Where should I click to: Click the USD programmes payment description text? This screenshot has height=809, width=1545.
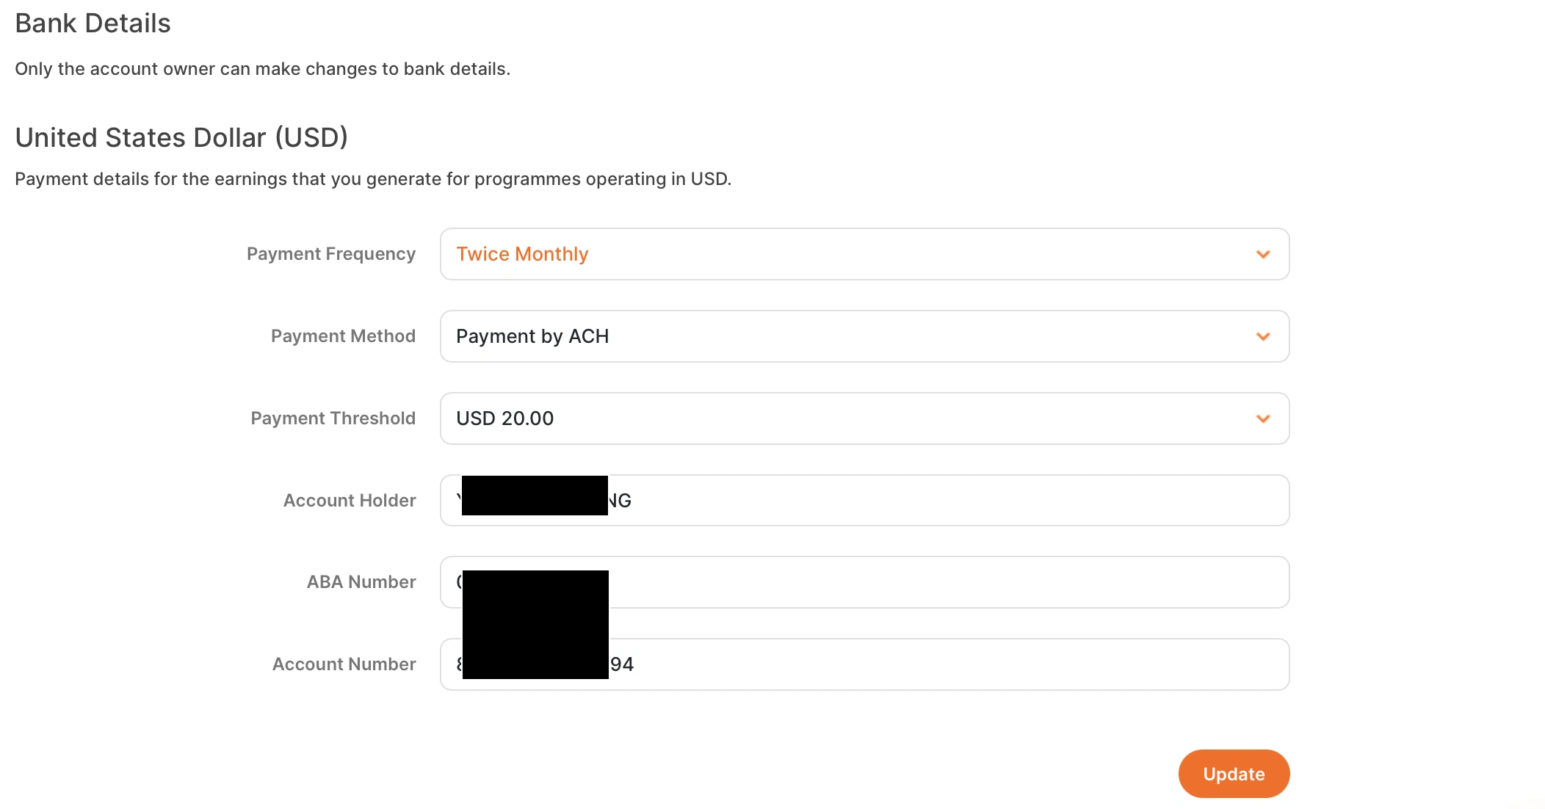373,179
